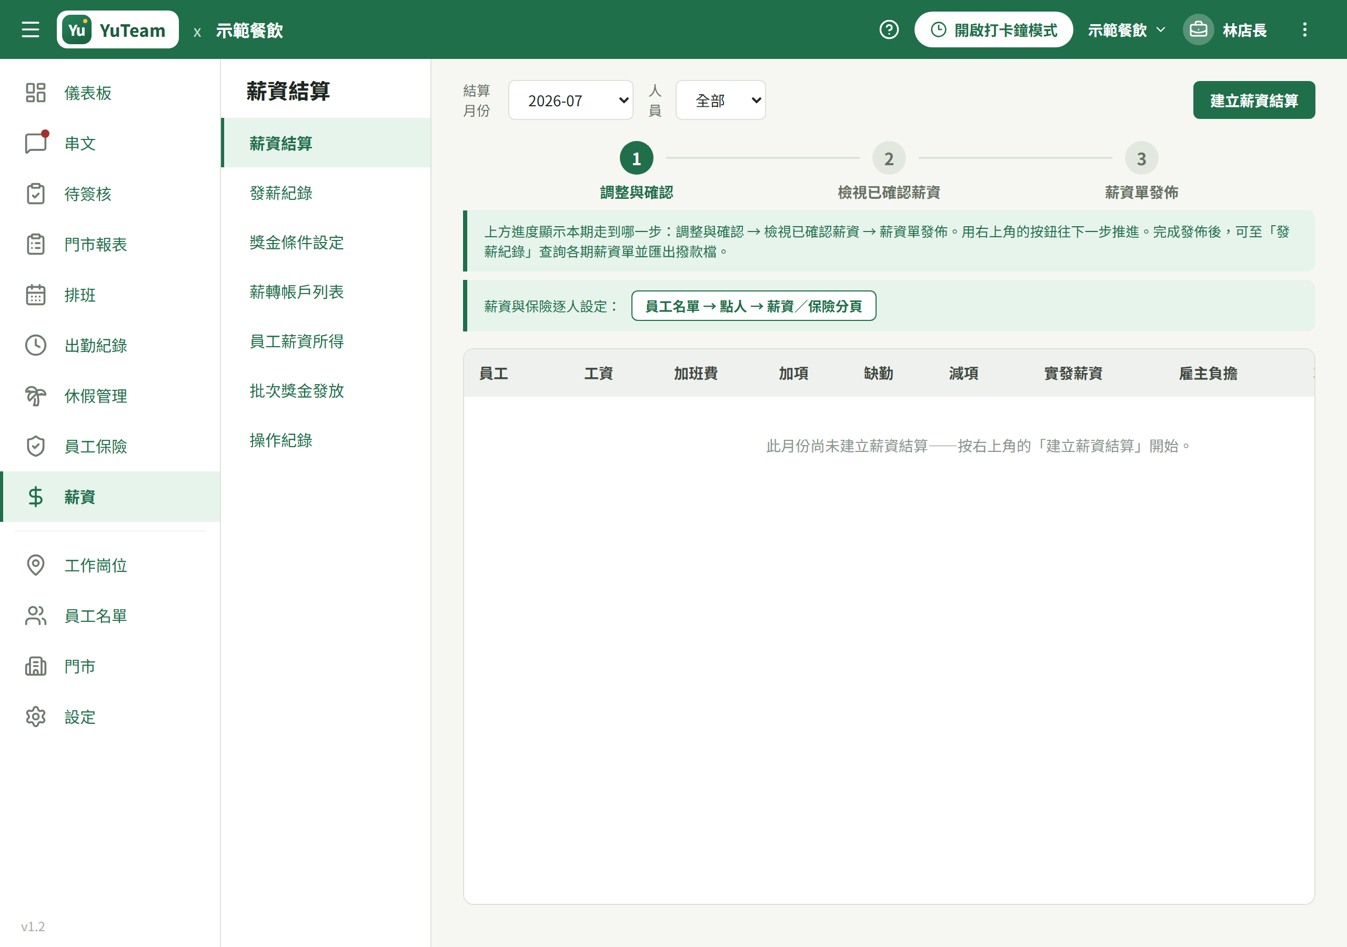Click the 薪資 dollar sign icon

coord(36,497)
